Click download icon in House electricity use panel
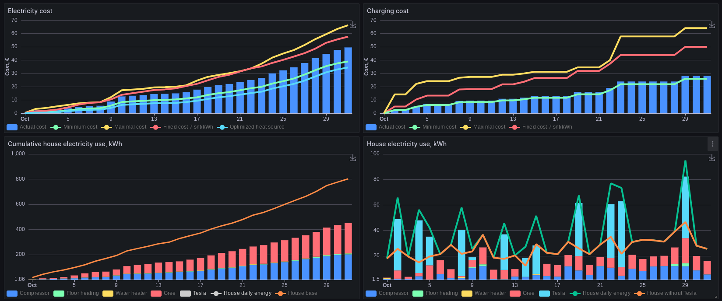Screen dimensions: 722x301 [x=711, y=158]
